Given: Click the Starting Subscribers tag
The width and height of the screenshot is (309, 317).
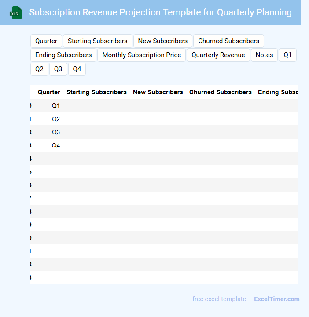Looking at the screenshot, I should click(x=97, y=41).
